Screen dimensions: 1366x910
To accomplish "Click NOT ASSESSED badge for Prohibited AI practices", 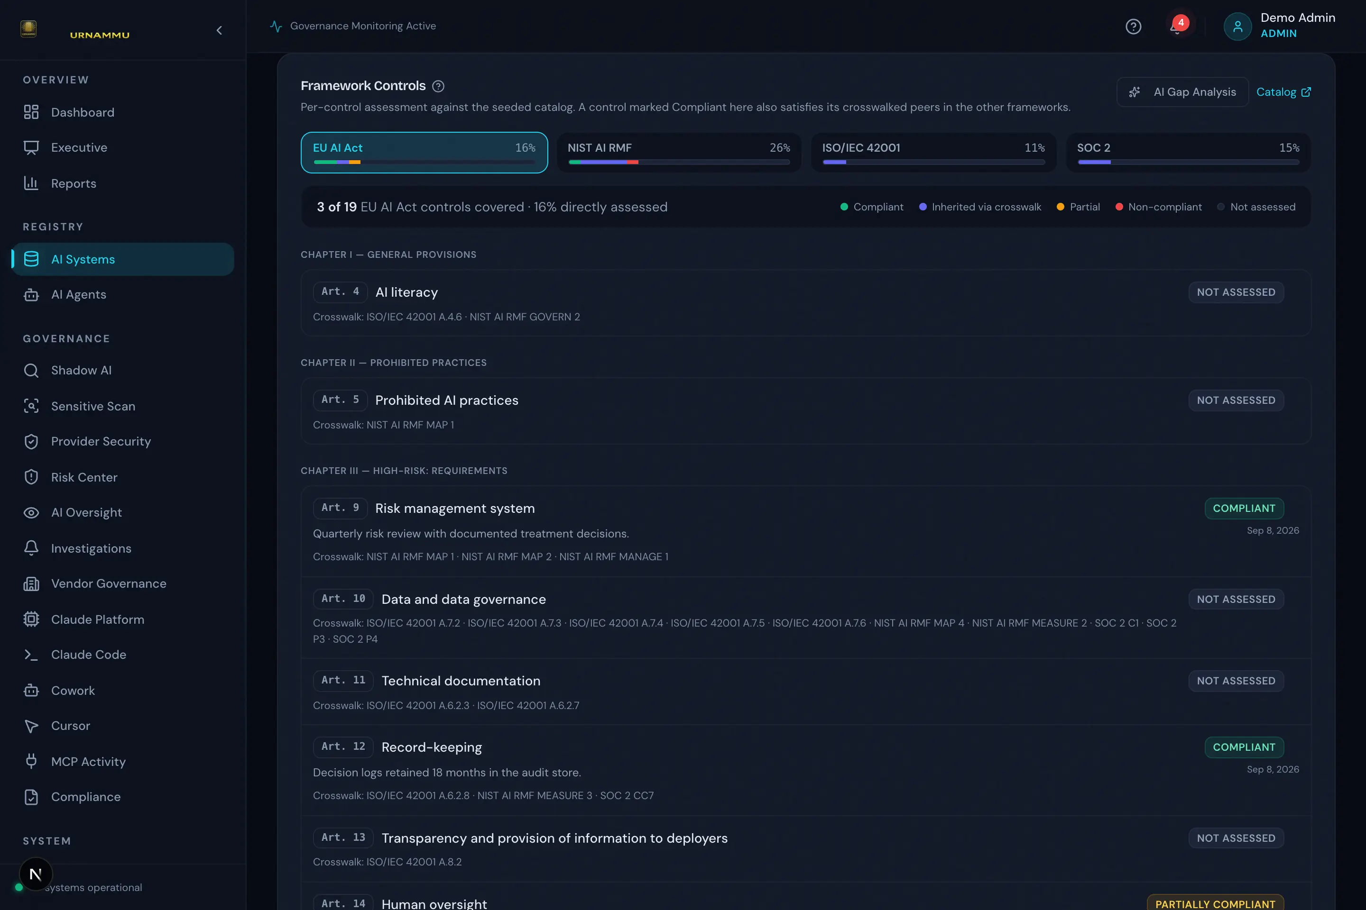I will [x=1236, y=400].
